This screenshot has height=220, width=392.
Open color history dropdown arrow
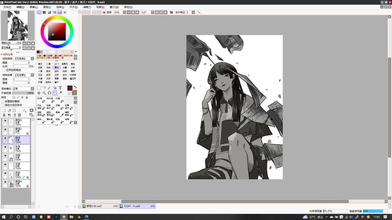coord(76,52)
